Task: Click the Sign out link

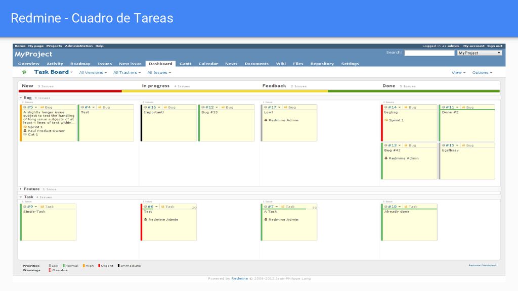Action: (x=495, y=46)
